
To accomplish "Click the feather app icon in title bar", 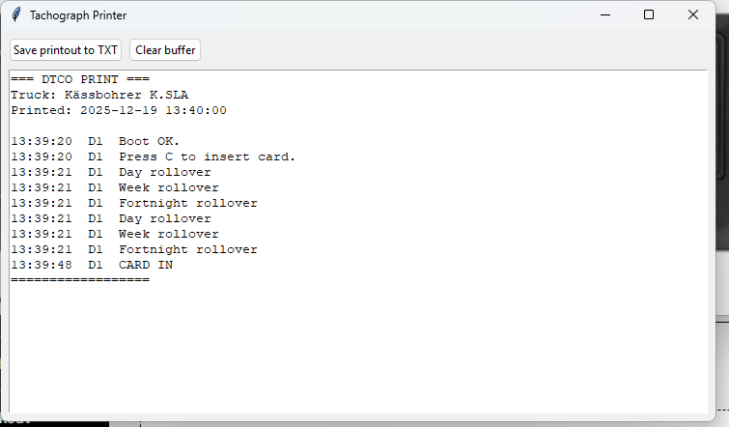I will coord(15,15).
